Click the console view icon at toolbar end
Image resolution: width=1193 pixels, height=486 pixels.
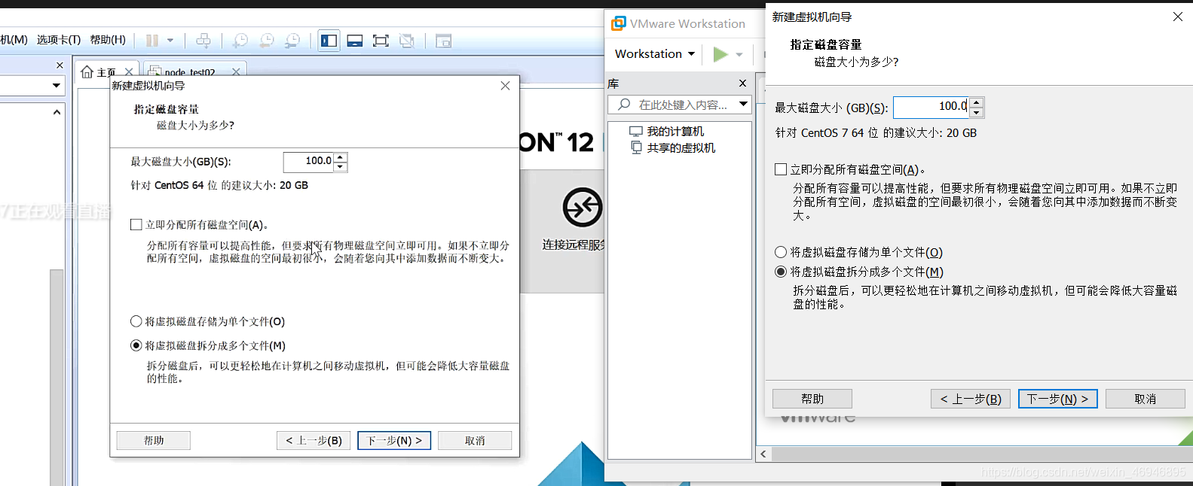444,41
